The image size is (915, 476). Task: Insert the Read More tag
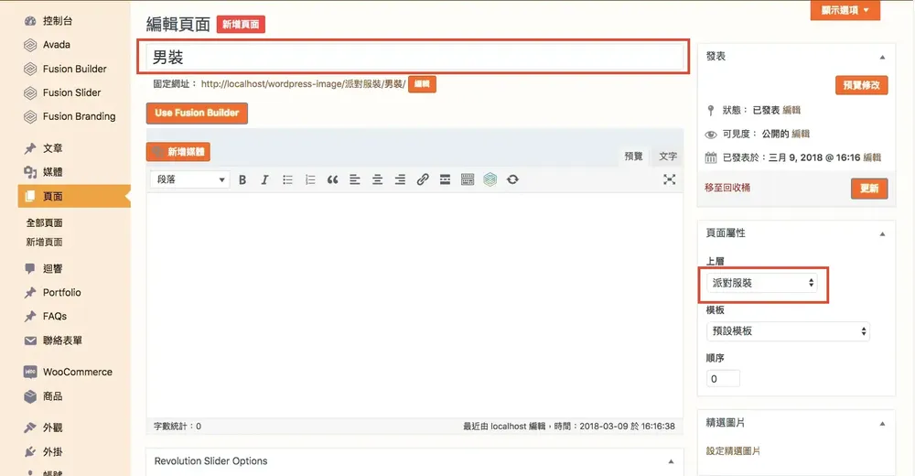445,180
